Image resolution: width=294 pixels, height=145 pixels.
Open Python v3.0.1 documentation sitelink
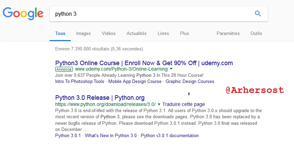pos(170,135)
